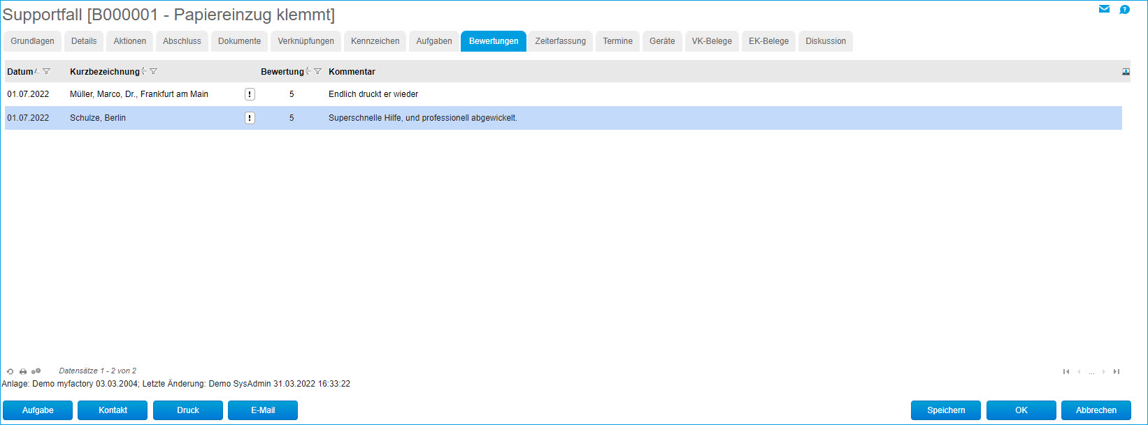Screen dimensions: 1148x425
Task: Go to previous page of records
Action: pos(1079,371)
